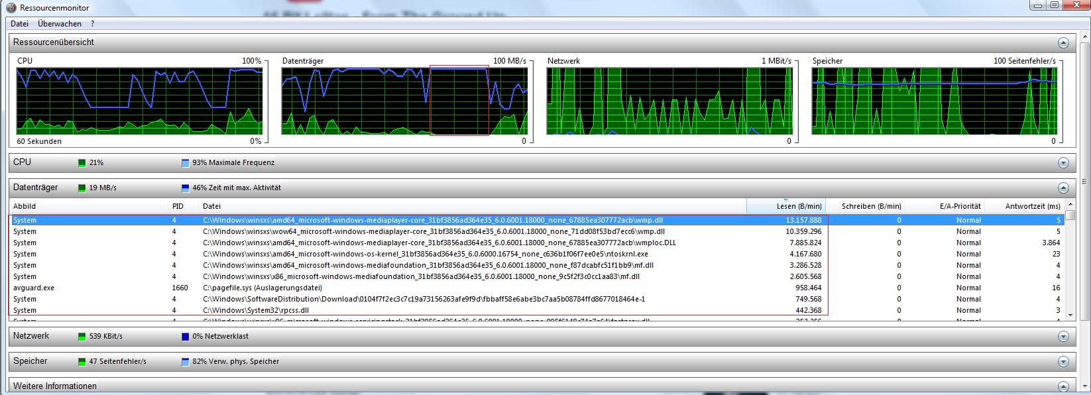The image size is (1091, 395).
Task: Click the blue Zeit mit max. Aktivität indicator
Action: tap(186, 188)
